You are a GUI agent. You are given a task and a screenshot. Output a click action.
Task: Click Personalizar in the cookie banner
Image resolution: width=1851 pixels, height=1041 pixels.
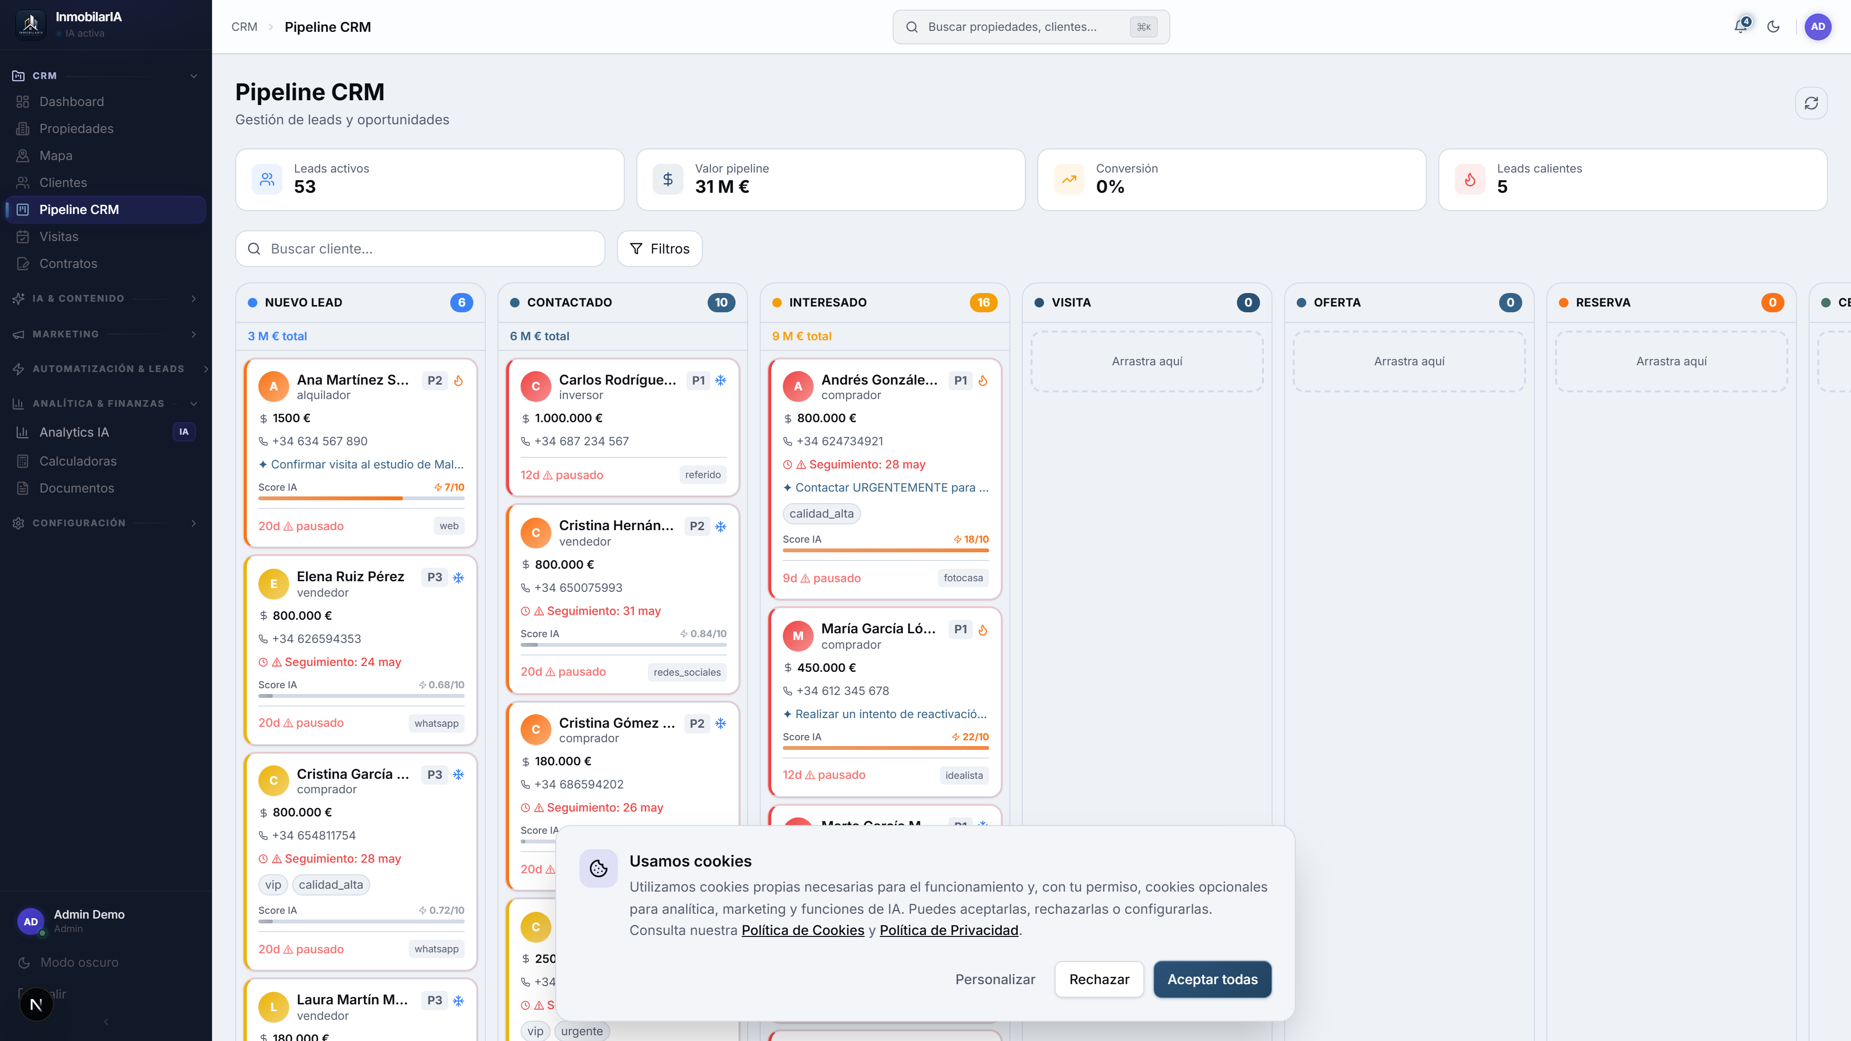tap(995, 979)
